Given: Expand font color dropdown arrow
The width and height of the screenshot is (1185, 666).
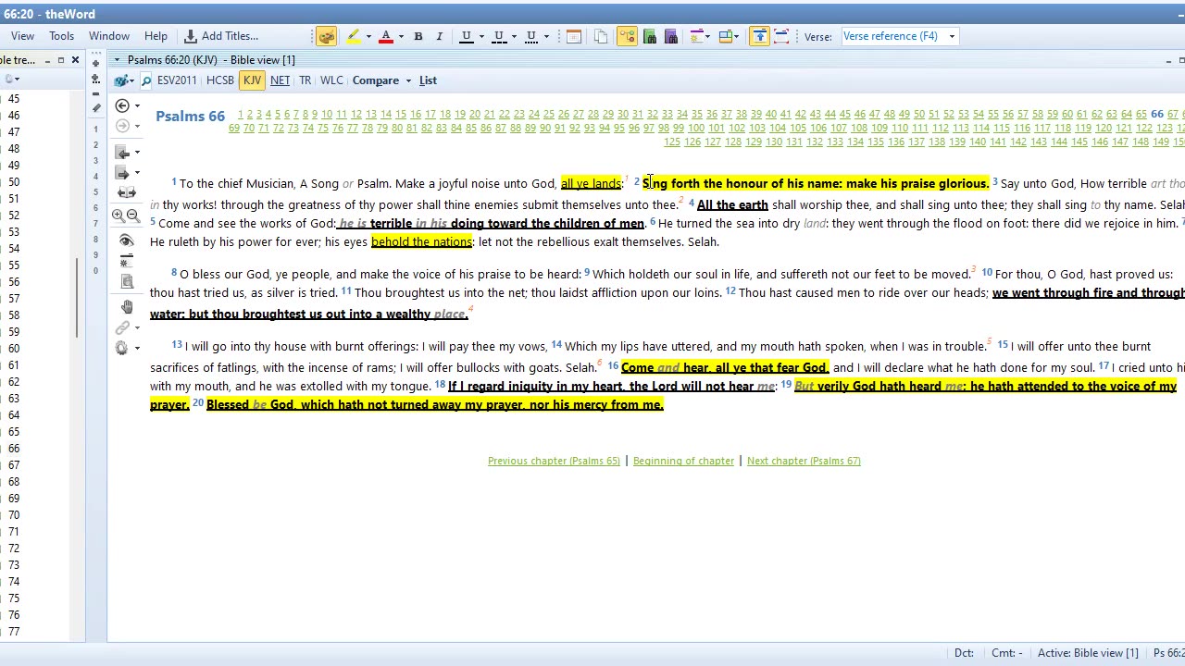Looking at the screenshot, I should 401,37.
